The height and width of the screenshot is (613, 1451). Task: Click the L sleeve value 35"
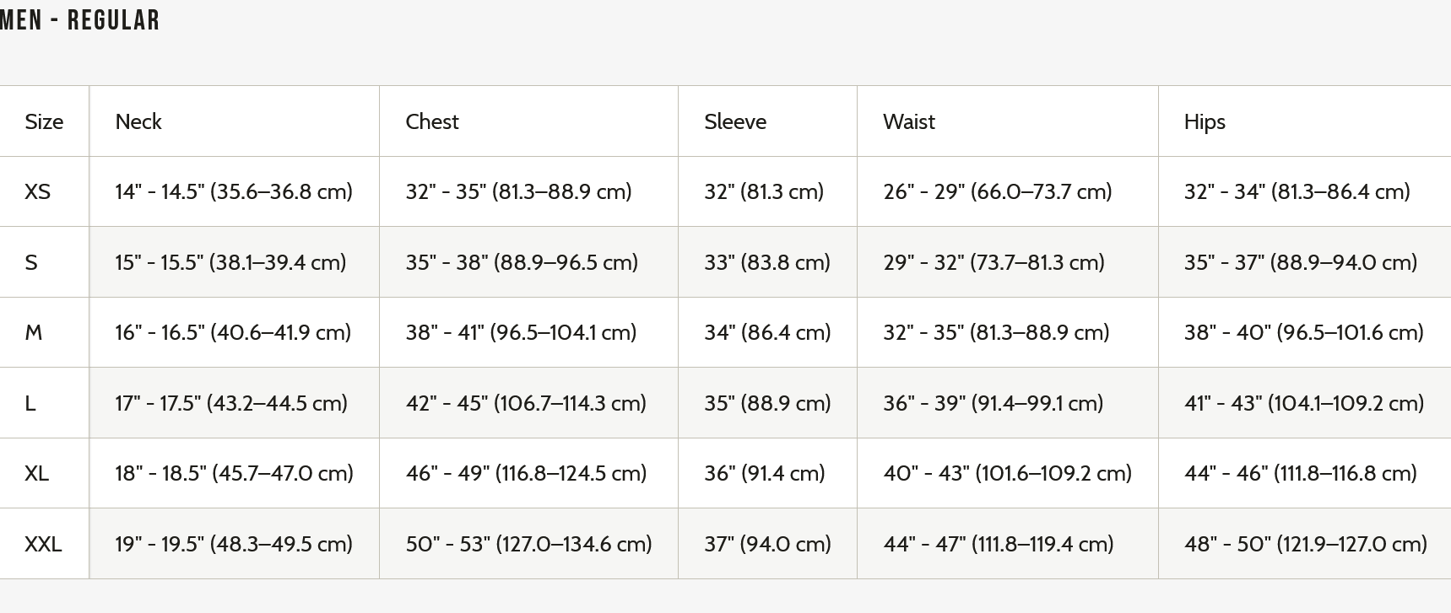pos(767,403)
